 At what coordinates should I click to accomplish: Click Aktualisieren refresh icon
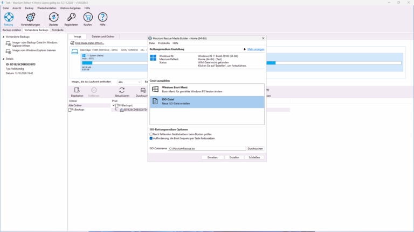122,90
